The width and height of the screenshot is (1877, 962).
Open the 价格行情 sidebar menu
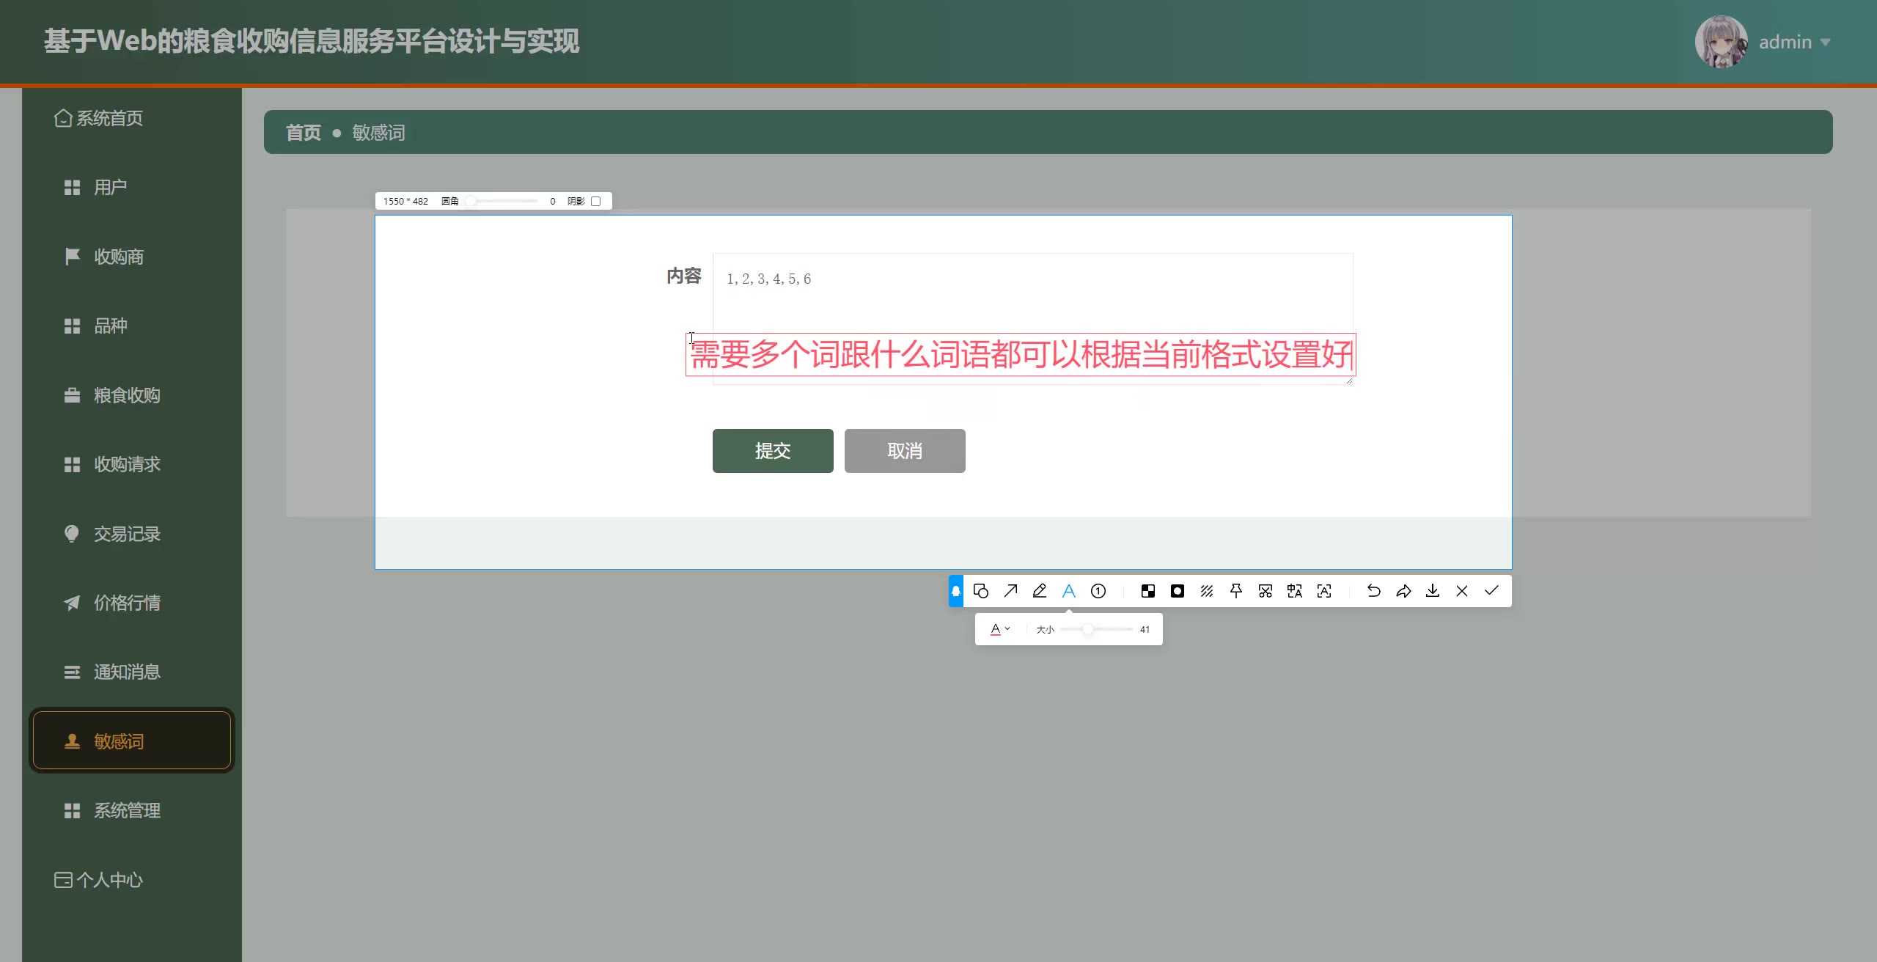pyautogui.click(x=127, y=603)
